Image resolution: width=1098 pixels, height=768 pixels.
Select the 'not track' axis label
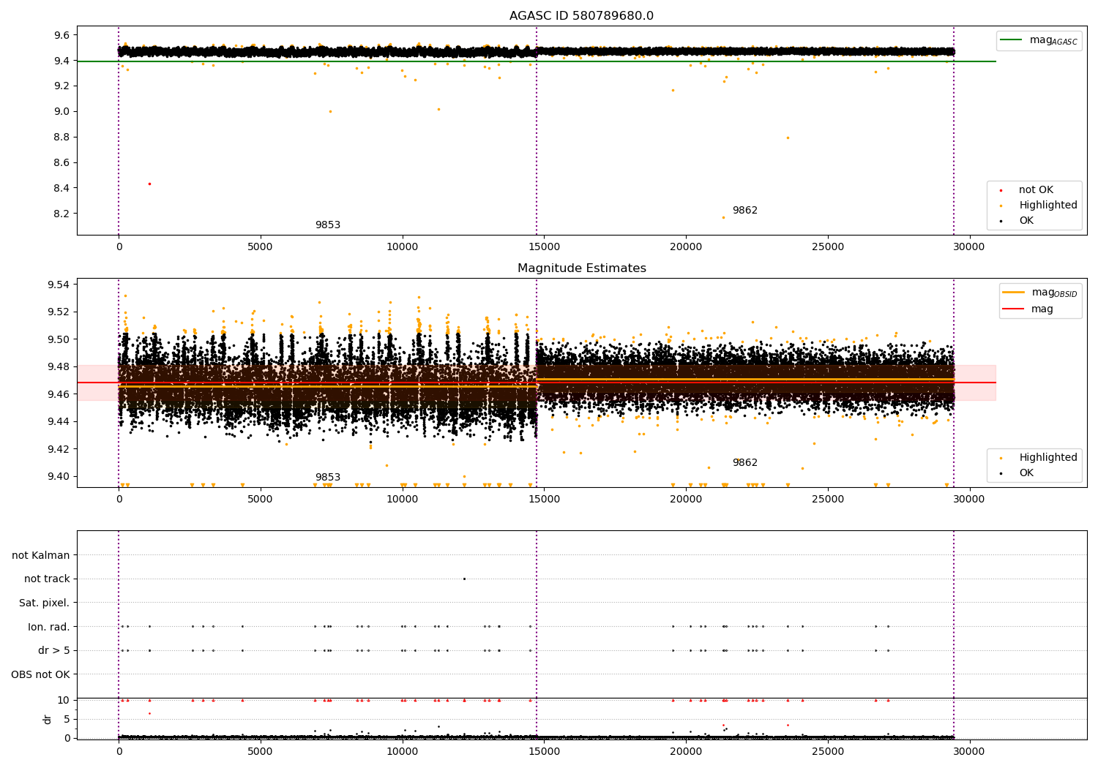[x=47, y=579]
